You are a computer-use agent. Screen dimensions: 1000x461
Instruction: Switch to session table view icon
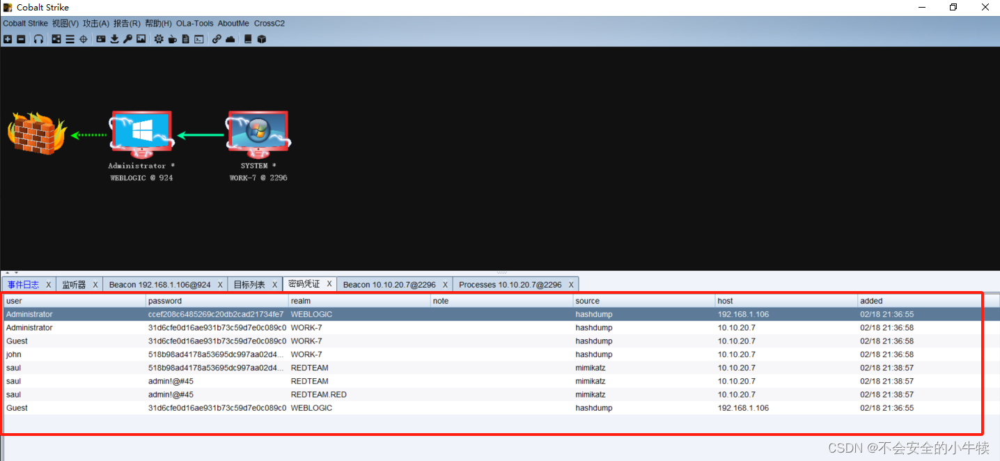coord(70,39)
